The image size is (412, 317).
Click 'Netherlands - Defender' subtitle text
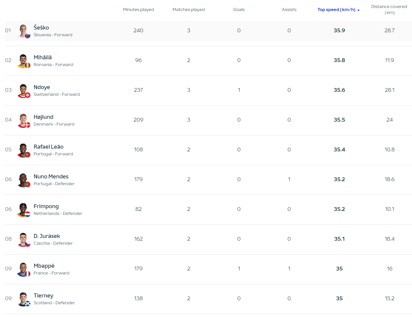tap(58, 213)
